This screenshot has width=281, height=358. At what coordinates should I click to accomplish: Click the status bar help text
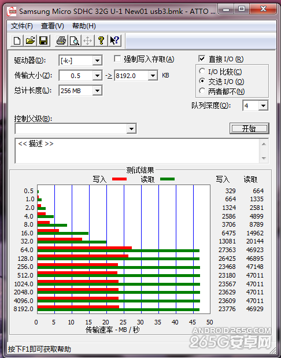pyautogui.click(x=39, y=349)
